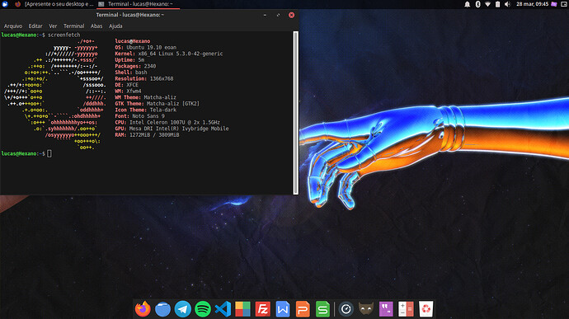Open the blue Files folder in the dock
Image resolution: width=569 pixels, height=319 pixels.
click(163, 309)
